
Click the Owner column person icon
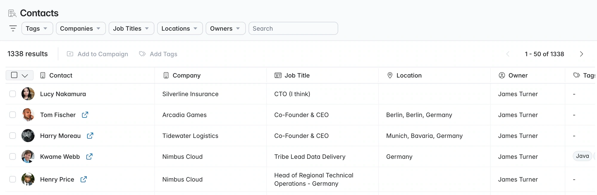click(502, 76)
